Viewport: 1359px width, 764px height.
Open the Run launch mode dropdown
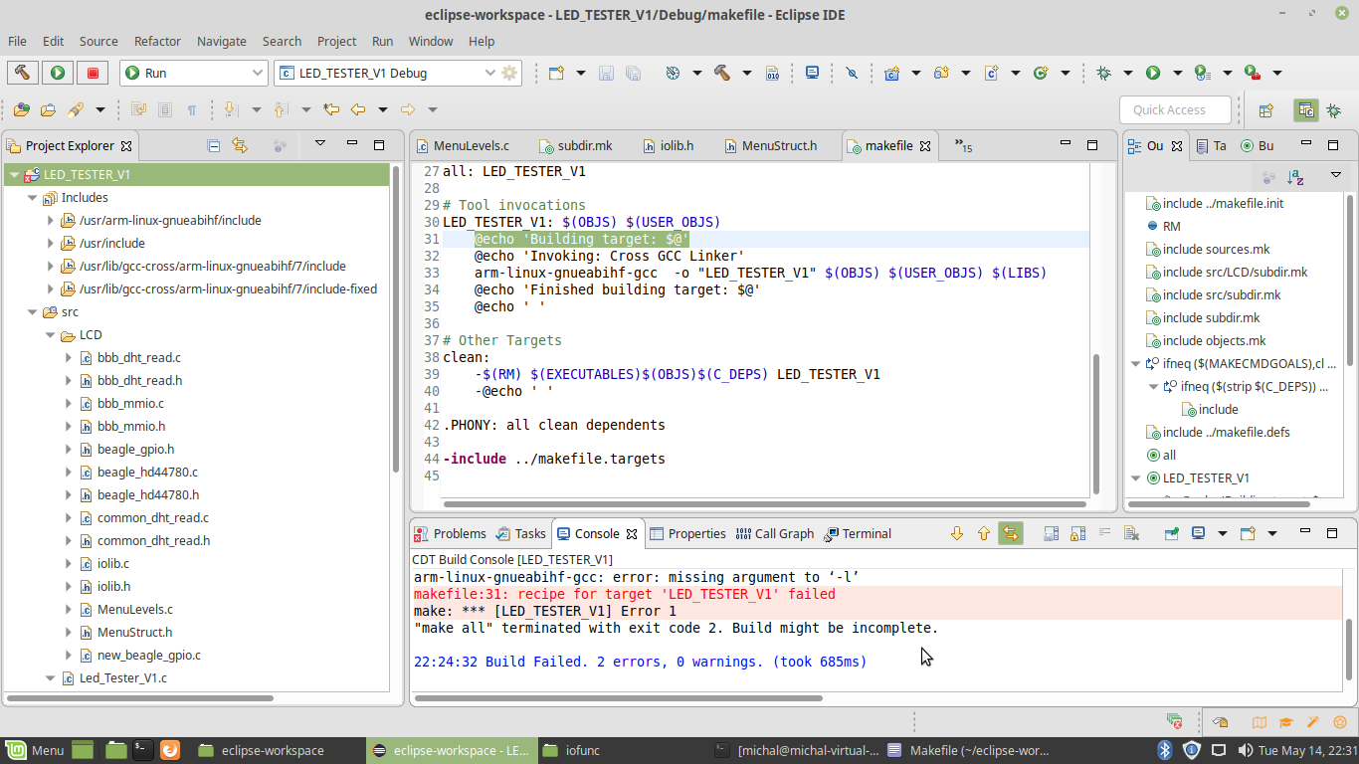click(194, 73)
